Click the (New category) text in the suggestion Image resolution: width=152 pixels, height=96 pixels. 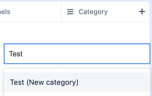coord(52,82)
